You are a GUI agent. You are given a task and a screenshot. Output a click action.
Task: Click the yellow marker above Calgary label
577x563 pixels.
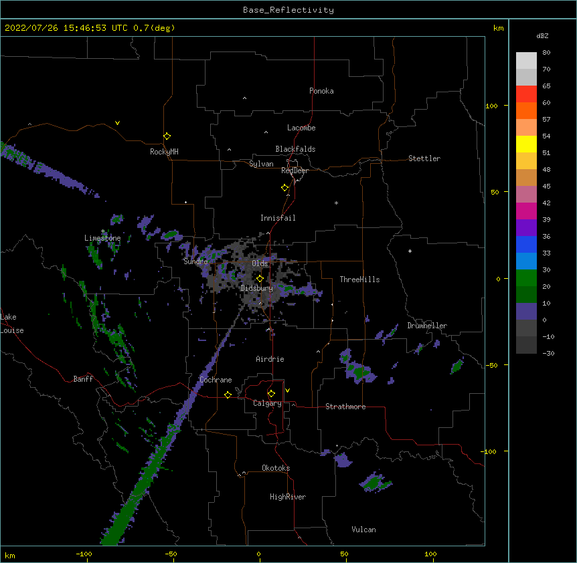[x=271, y=394]
